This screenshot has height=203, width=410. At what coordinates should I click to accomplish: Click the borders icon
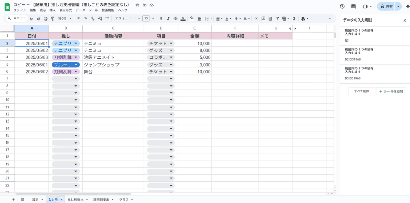pos(200,18)
